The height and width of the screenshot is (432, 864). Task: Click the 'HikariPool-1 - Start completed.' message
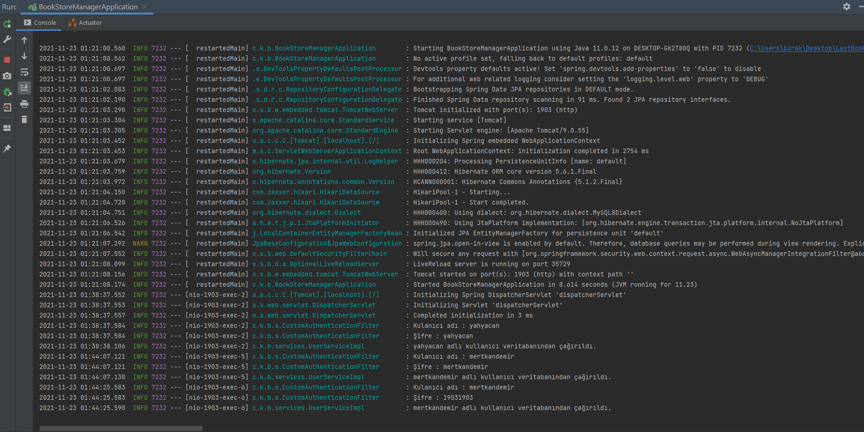coord(471,202)
